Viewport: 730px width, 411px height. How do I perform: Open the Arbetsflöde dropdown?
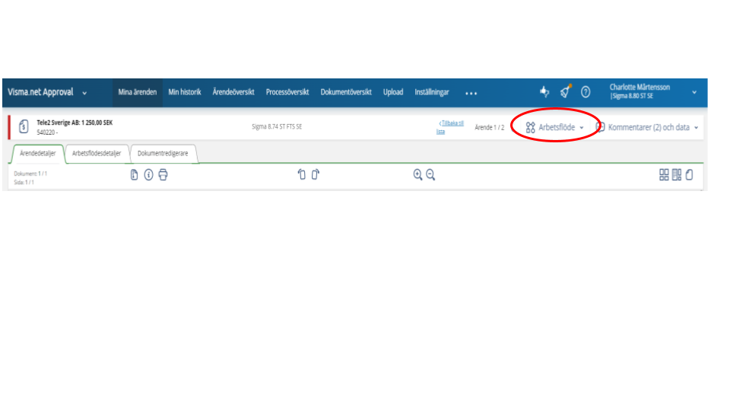pos(554,127)
